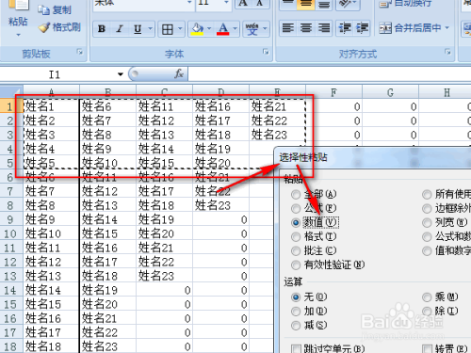The height and width of the screenshot is (353, 471).
Task: Click cell 姓名10 in row 5
Action: point(107,163)
